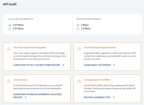144x105 pixels.
Task: Open the Router Placement Tips link
Action: click(x=97, y=97)
